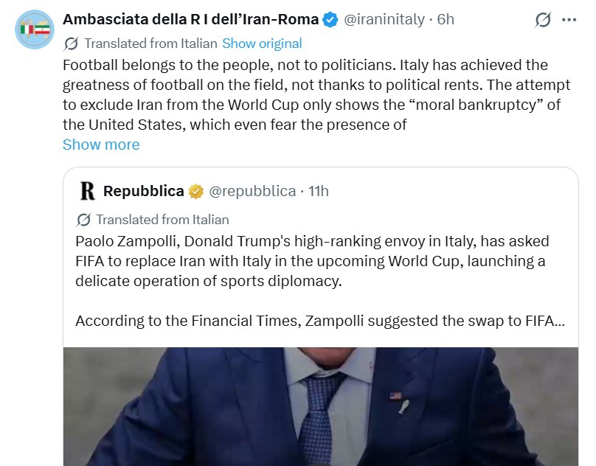596x466 pixels.
Task: Click the @iraninitaly handle
Action: (x=384, y=20)
